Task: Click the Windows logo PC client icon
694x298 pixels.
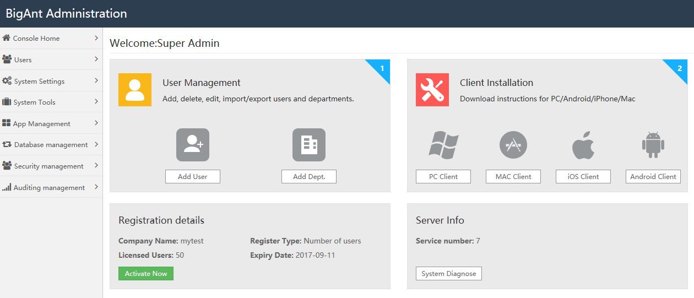Action: click(444, 145)
